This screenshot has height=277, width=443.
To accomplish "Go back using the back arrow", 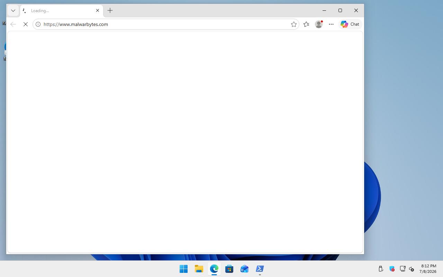I will pos(13,24).
